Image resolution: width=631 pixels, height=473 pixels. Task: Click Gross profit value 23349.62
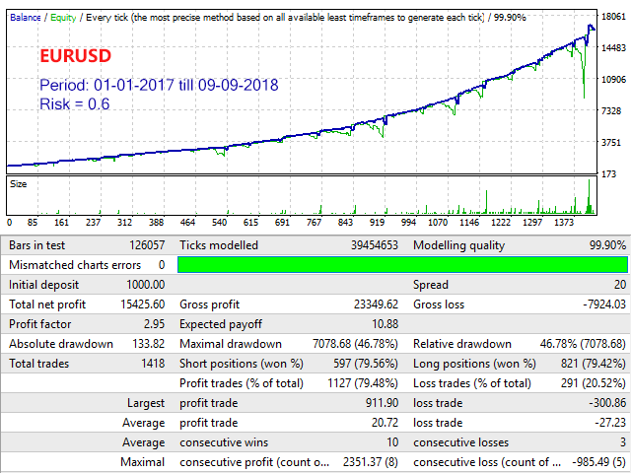[376, 304]
